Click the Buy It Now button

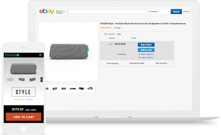[x=146, y=45]
